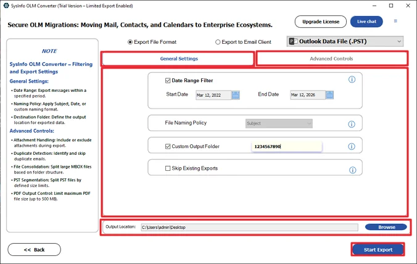Click the 'Output Location:' label
The image size is (417, 264).
point(120,227)
